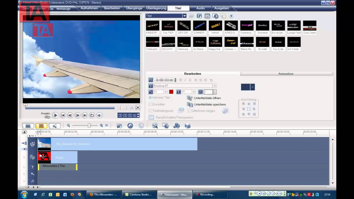Jump to start of the clip
The height and width of the screenshot is (199, 354).
pyautogui.click(x=63, y=115)
